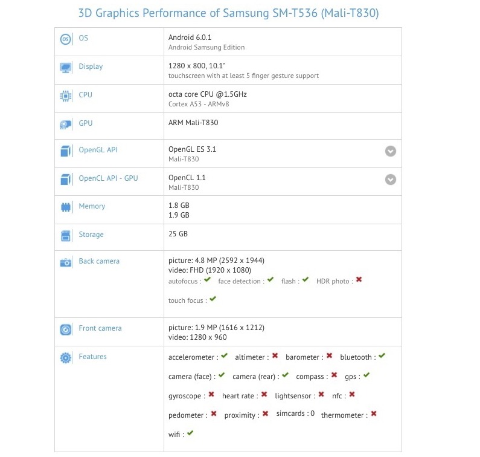Viewport: 480px width, 457px height.
Task: Click the autofocus green check mark
Action: coord(207,279)
